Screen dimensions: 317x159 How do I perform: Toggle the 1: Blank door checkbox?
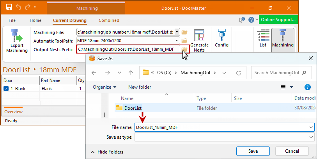(6, 89)
